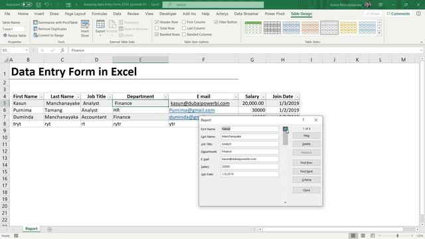Open E mail column filter dropdown
The height and width of the screenshot is (239, 425).
click(236, 97)
